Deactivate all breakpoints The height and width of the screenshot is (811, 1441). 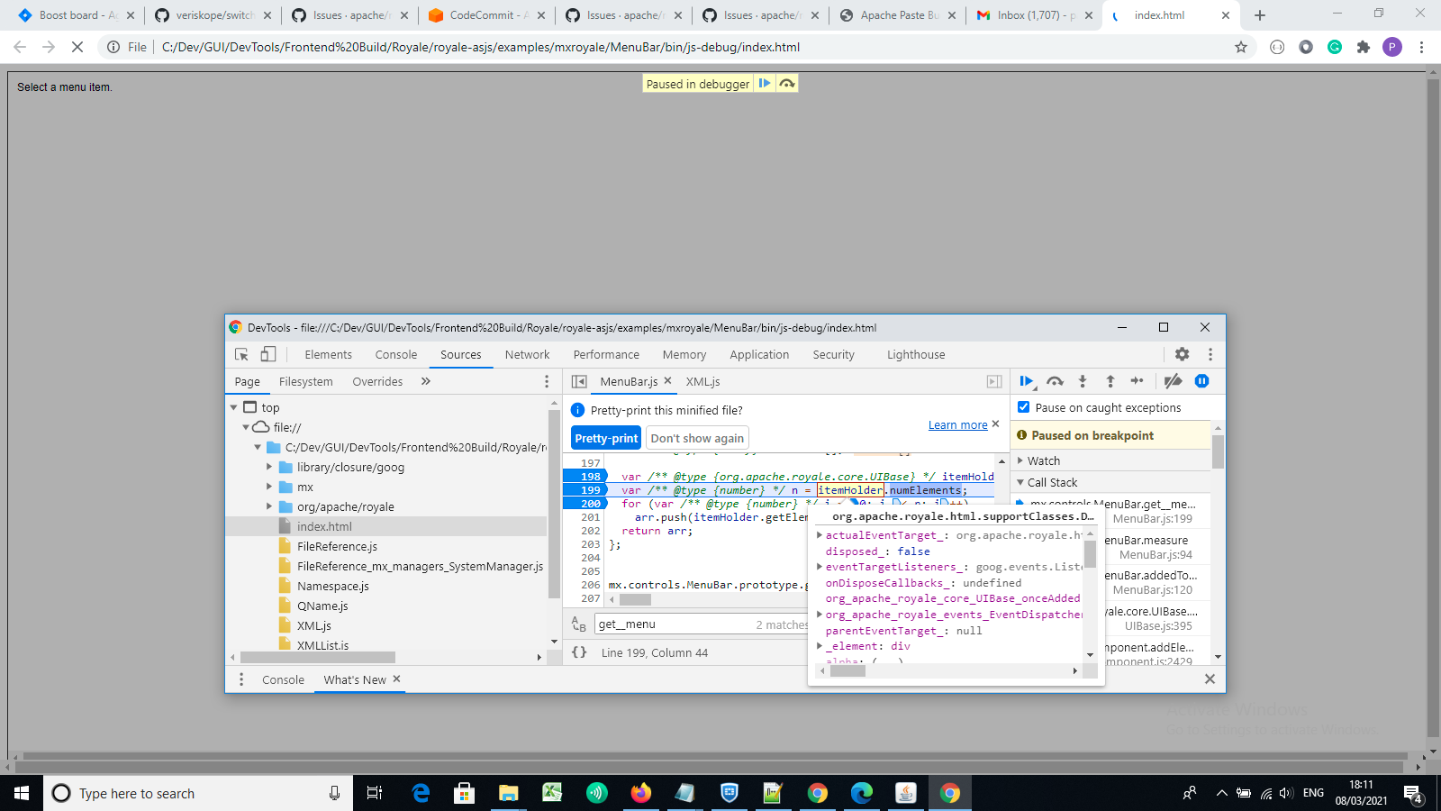tap(1173, 381)
